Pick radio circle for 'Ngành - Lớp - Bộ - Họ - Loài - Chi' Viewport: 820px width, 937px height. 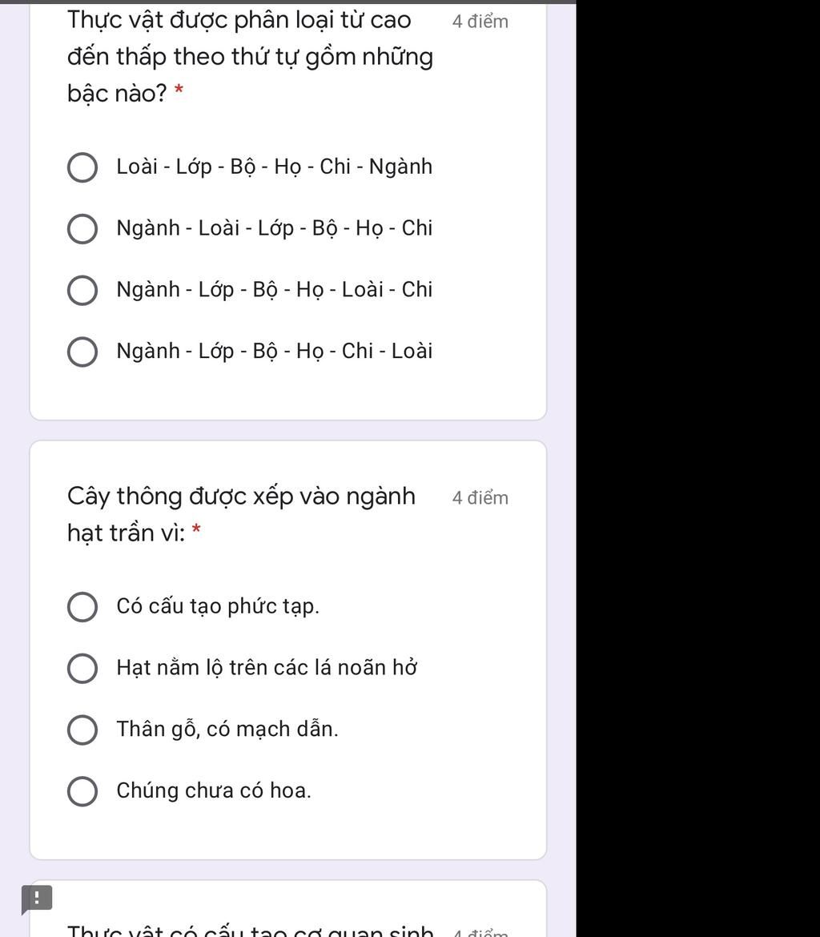[x=82, y=290]
